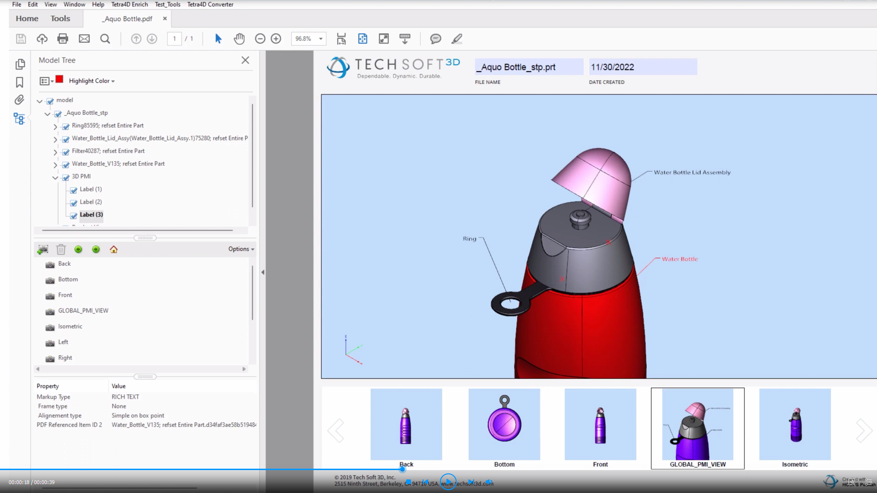Uncheck Label (3) checkbox
877x493 pixels.
(x=74, y=215)
